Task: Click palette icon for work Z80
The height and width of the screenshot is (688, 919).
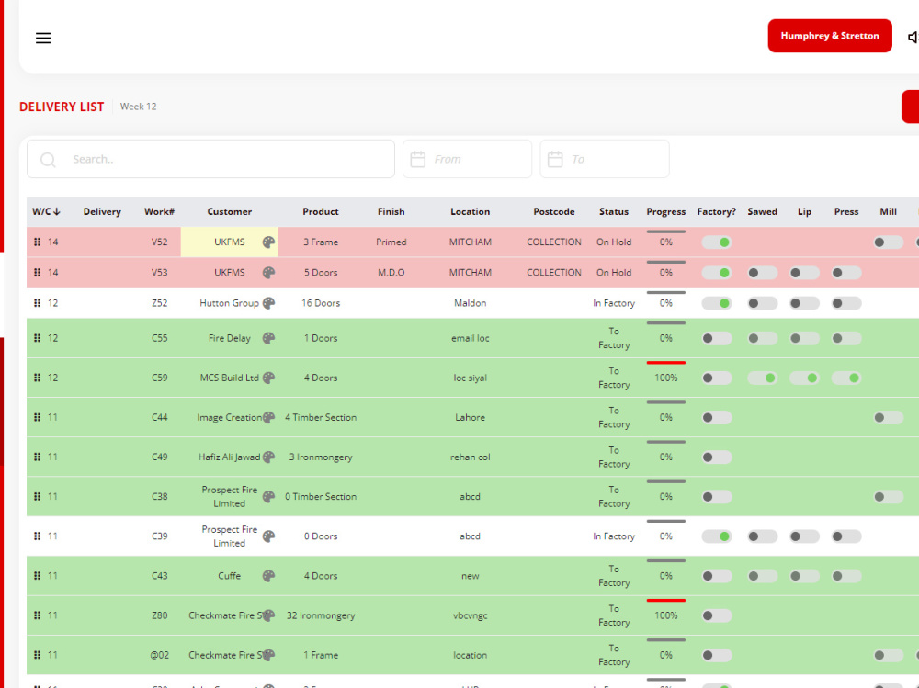Action: coord(268,615)
